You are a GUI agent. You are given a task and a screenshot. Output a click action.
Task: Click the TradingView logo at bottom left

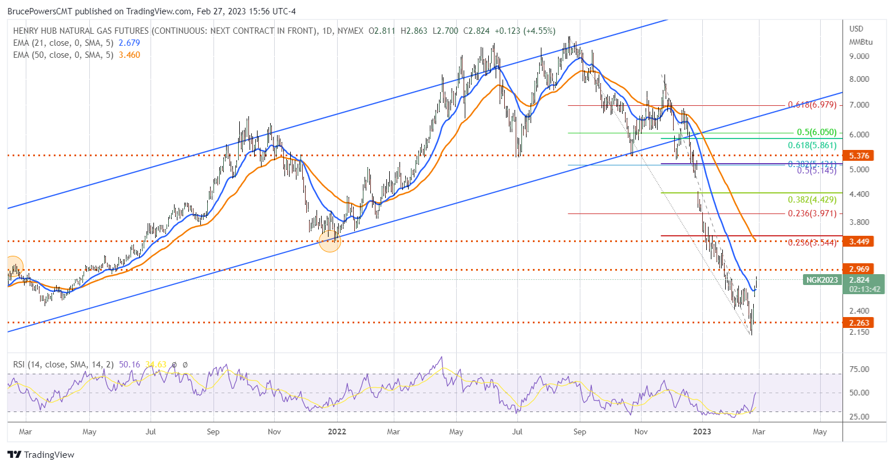(40, 455)
